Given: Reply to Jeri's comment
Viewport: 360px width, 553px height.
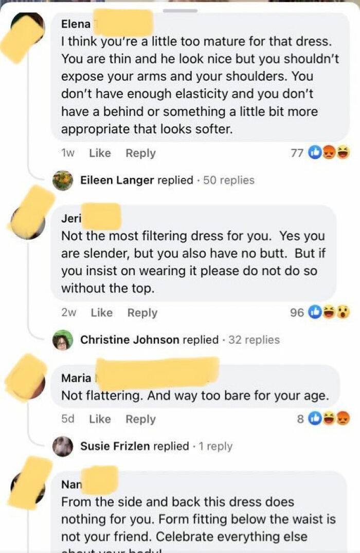Looking at the screenshot, I should (x=142, y=313).
